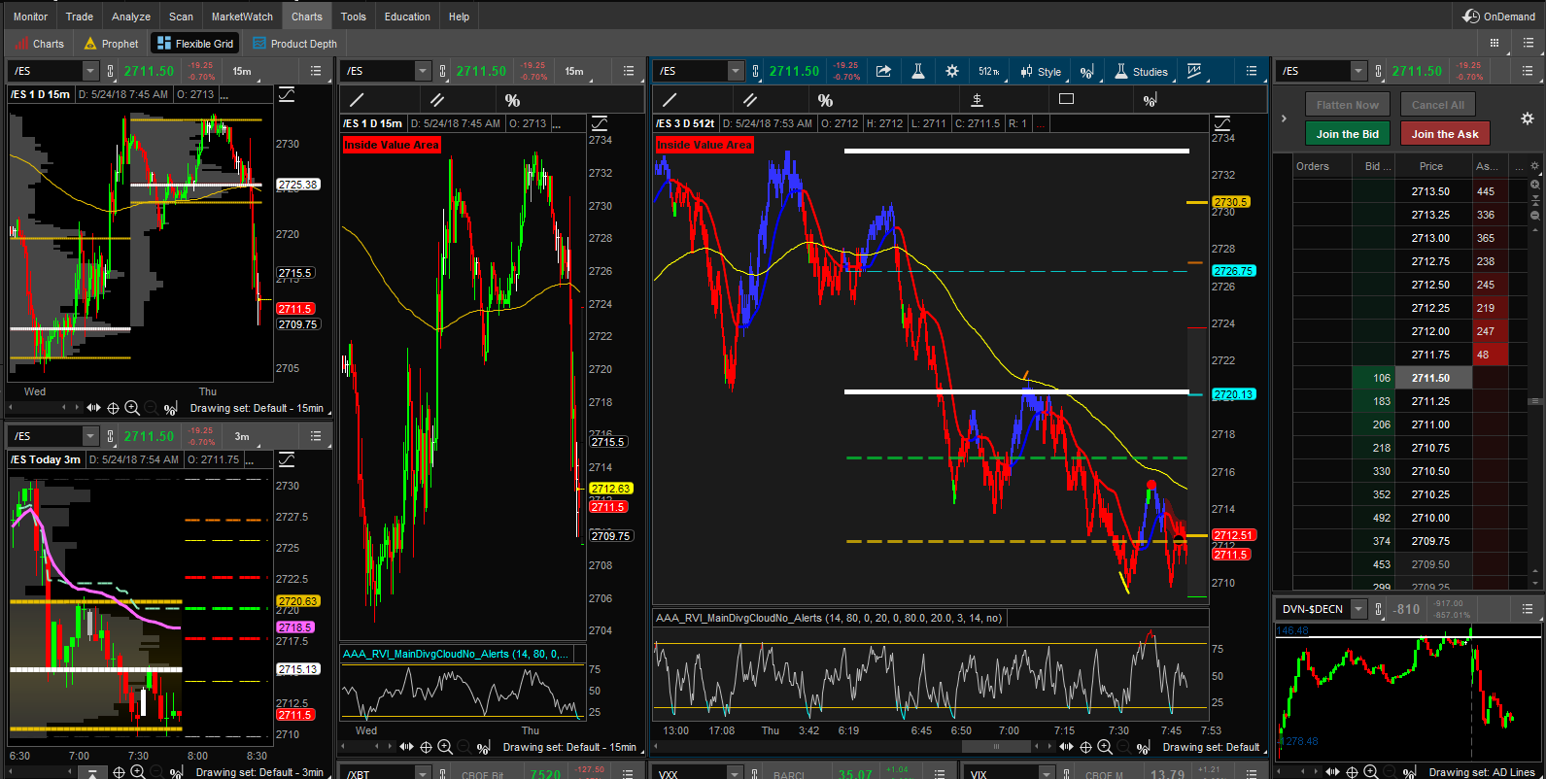
Task: Select trendline drawing tool on main 512t chart
Action: tap(670, 99)
